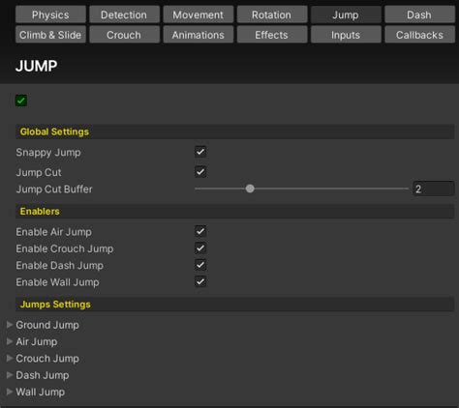Open the Physics tab
Viewport: 459px width, 408px height.
[50, 15]
